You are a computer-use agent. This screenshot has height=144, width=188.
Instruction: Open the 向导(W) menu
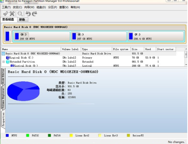pyautogui.click(x=29, y=7)
